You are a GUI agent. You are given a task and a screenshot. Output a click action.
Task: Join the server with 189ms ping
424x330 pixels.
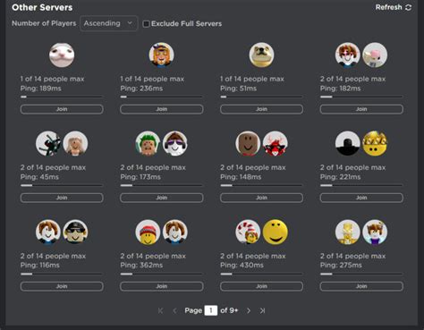click(x=62, y=109)
